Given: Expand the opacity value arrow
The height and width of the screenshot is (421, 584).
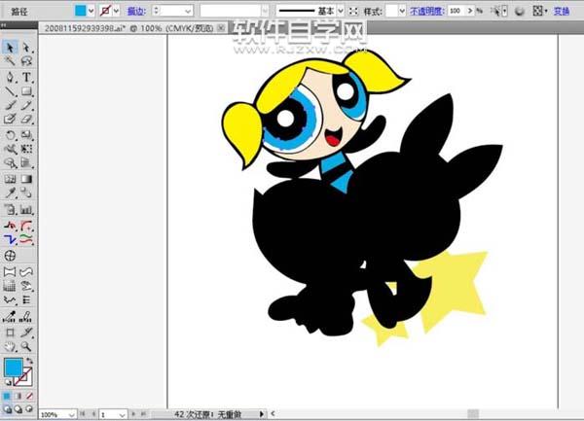Looking at the screenshot, I should pyautogui.click(x=470, y=11).
